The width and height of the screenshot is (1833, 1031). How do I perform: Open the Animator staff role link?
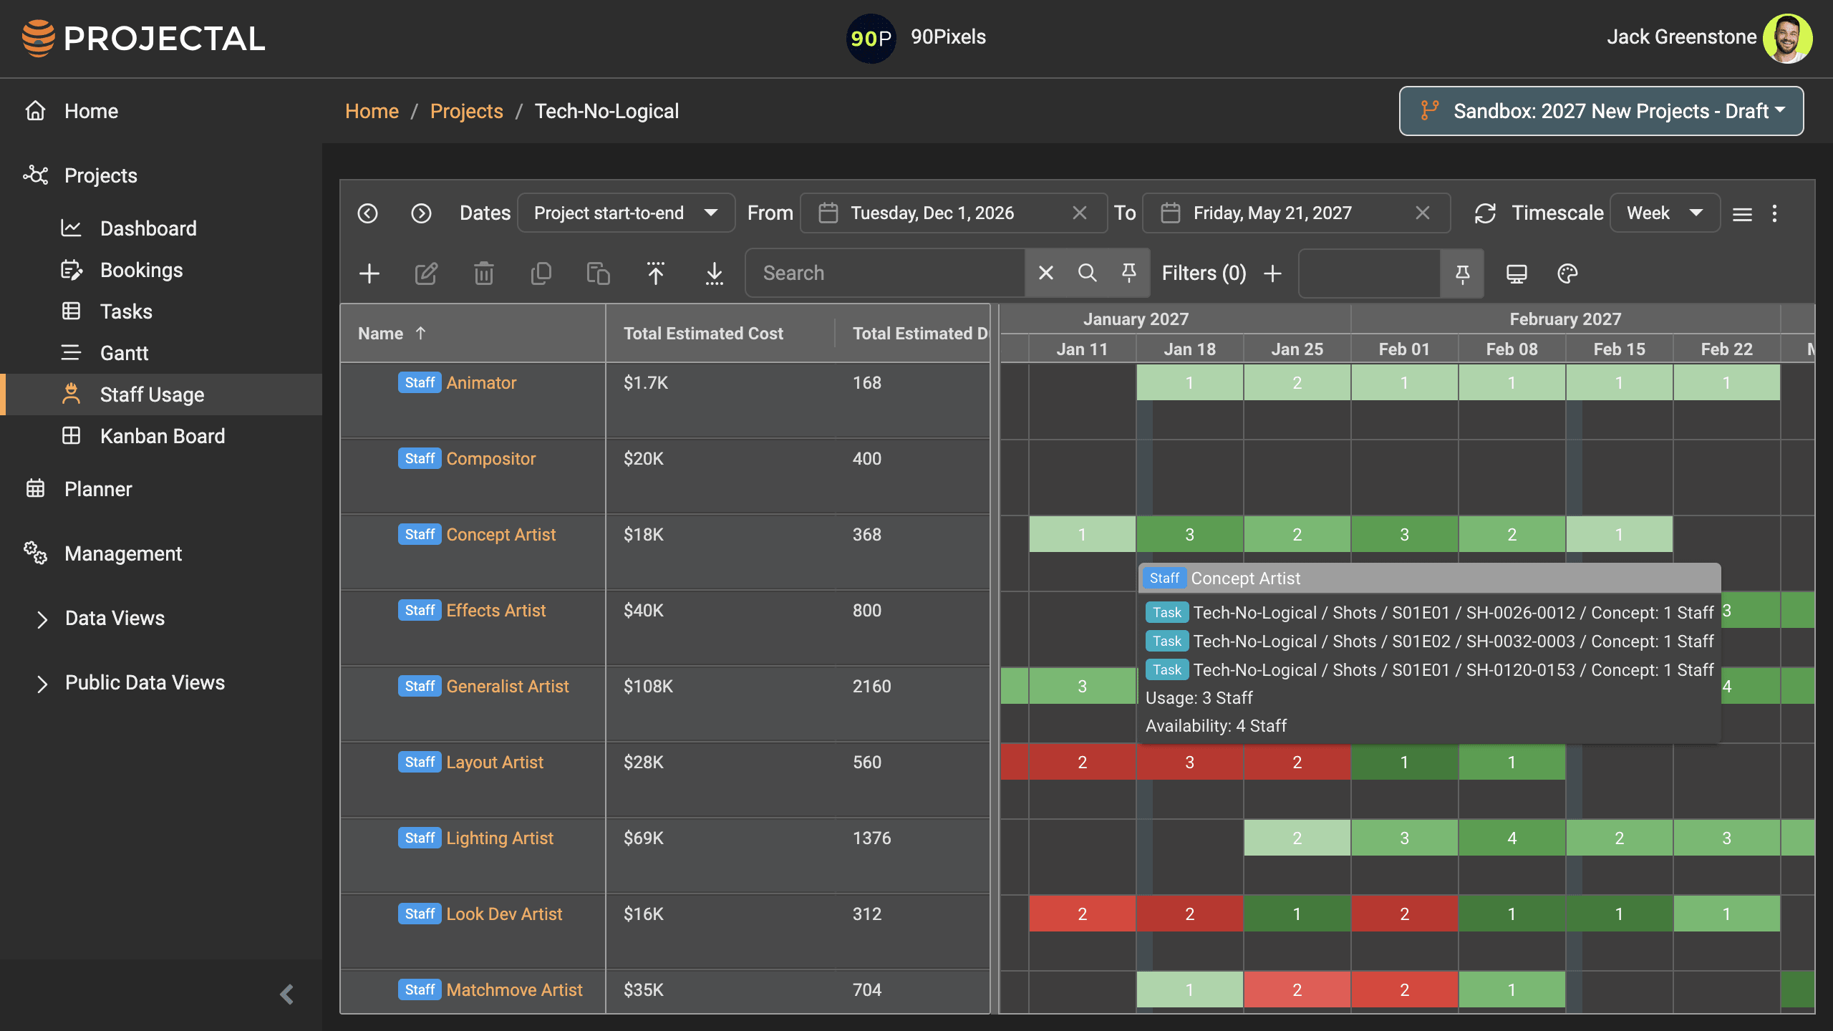(481, 383)
